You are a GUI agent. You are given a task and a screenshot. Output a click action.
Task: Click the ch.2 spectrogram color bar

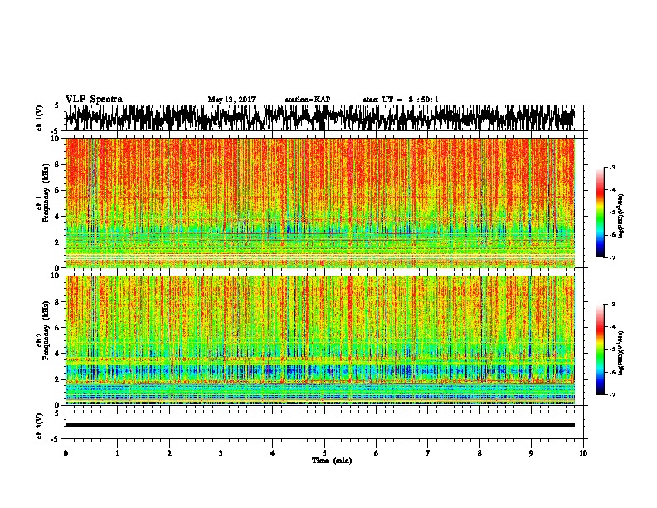coord(601,349)
